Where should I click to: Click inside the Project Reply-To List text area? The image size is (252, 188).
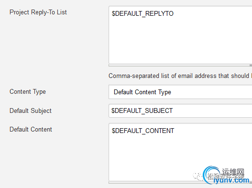click(180, 35)
